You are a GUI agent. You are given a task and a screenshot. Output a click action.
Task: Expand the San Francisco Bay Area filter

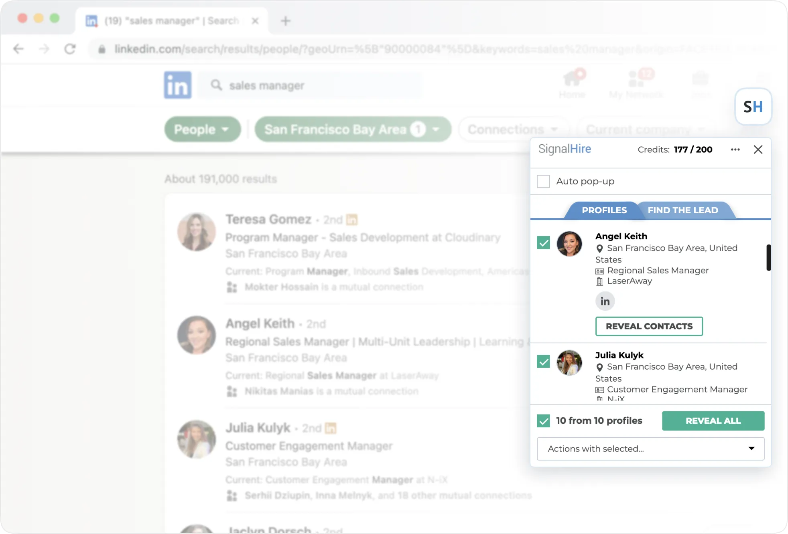352,129
